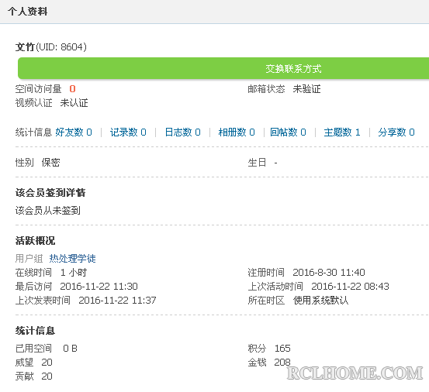
Task: Open the 好友数 0 link
Action: point(74,132)
